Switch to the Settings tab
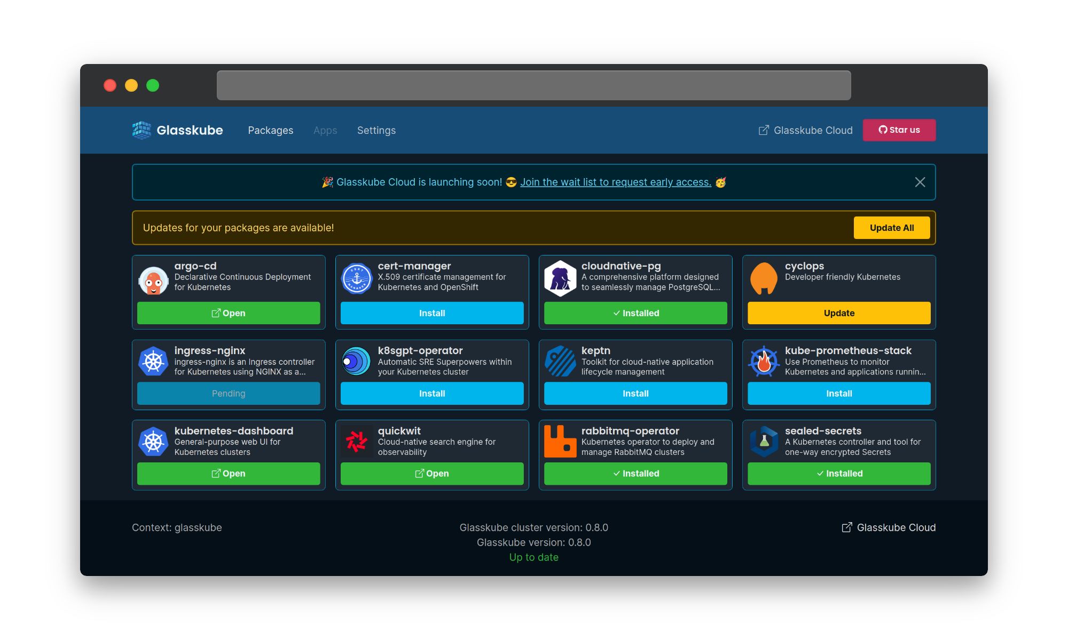 tap(376, 130)
